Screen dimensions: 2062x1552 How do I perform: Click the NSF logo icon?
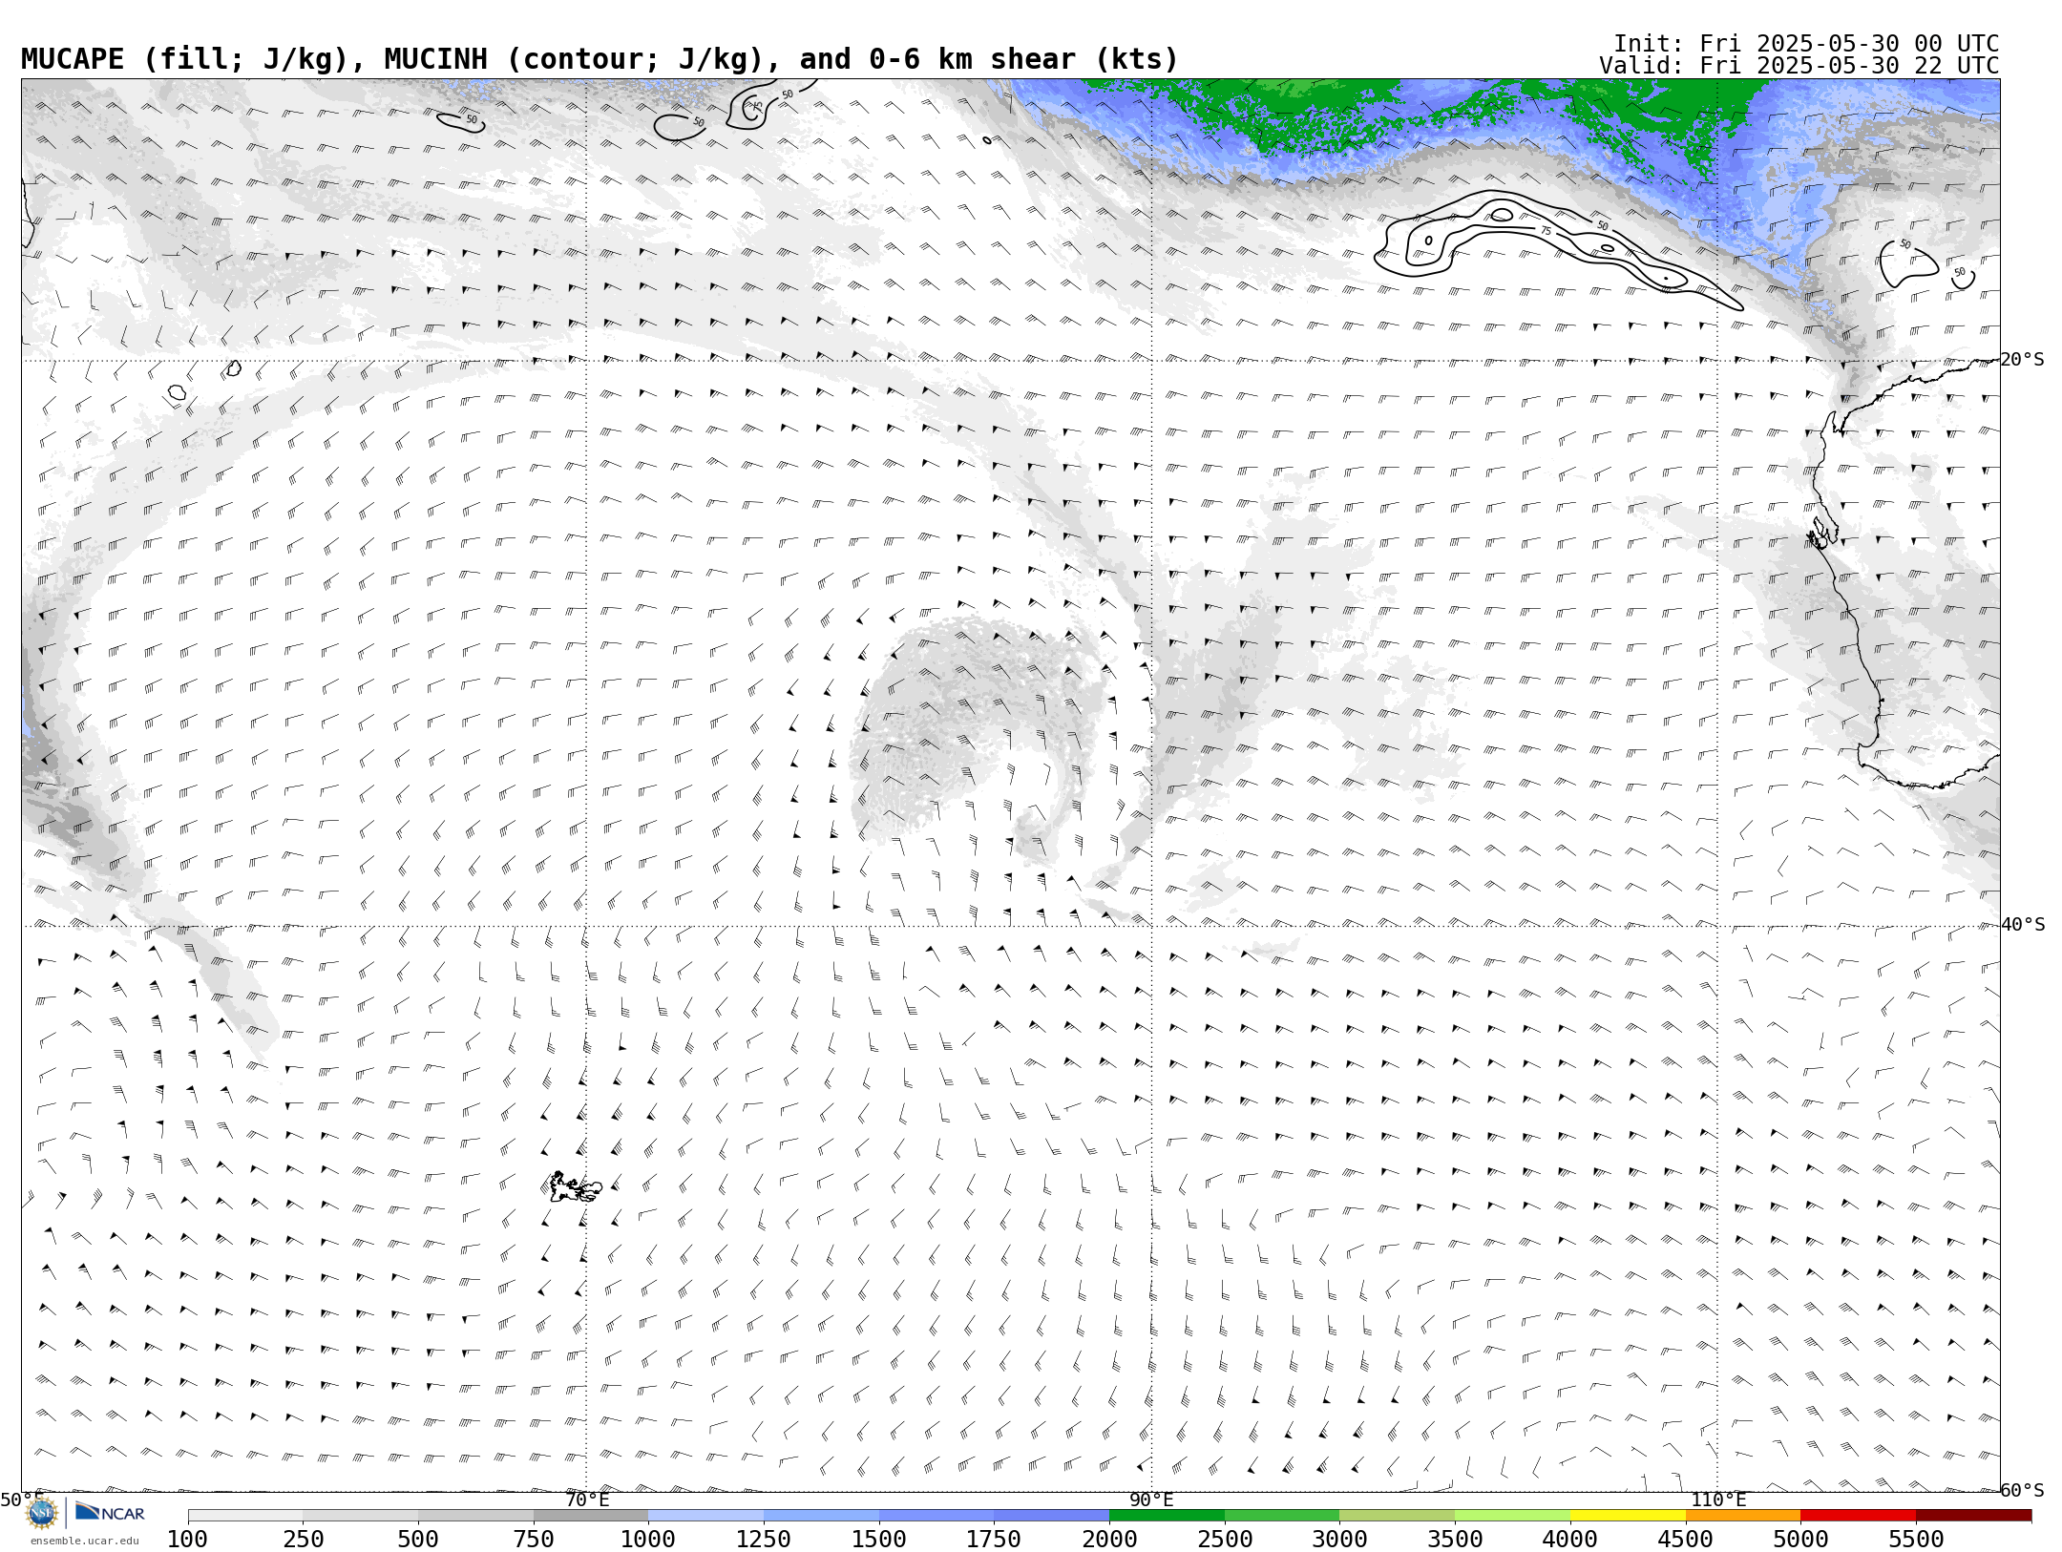pyautogui.click(x=42, y=1512)
